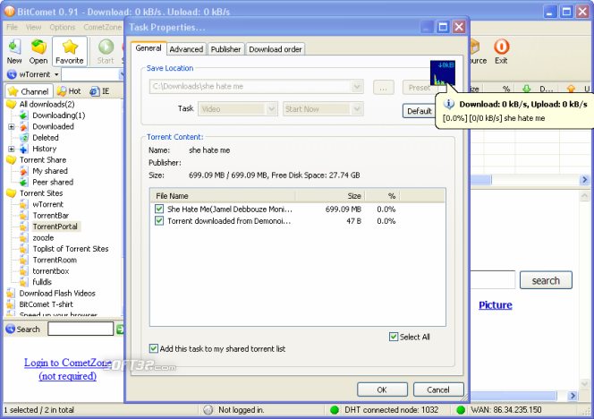Select the General tab

pyautogui.click(x=148, y=48)
